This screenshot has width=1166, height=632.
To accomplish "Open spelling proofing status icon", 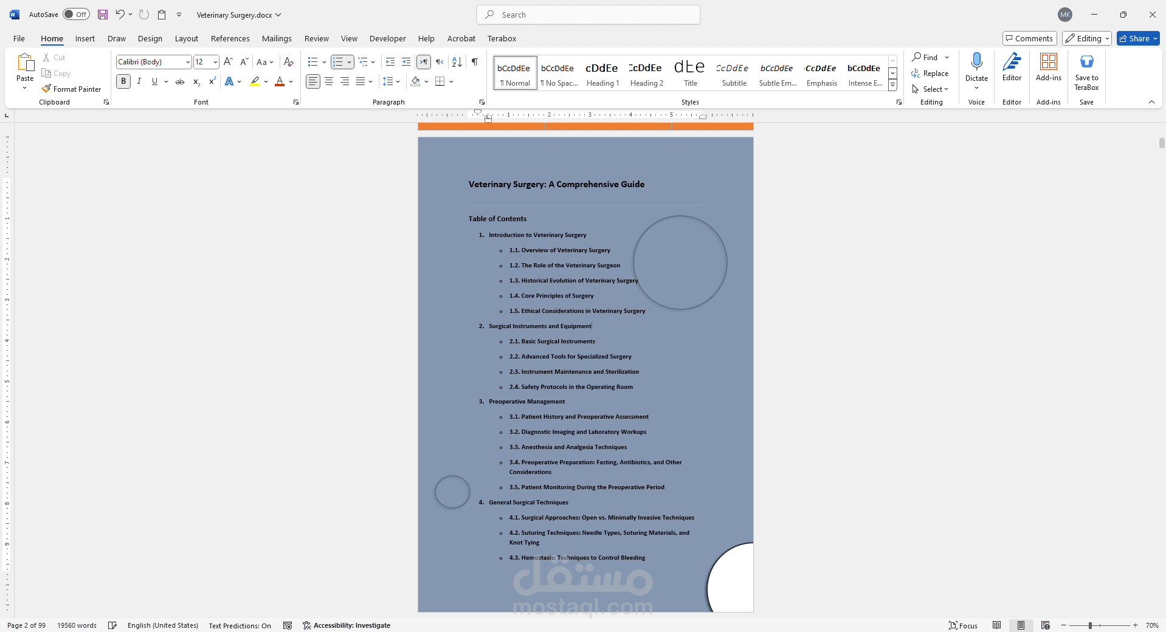I will (x=112, y=625).
